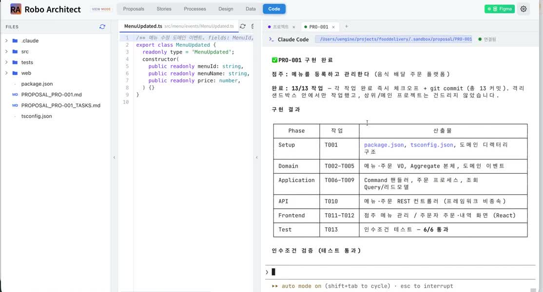The width and height of the screenshot is (543, 292).
Task: Toggle the Figma connection button
Action: coord(499,9)
